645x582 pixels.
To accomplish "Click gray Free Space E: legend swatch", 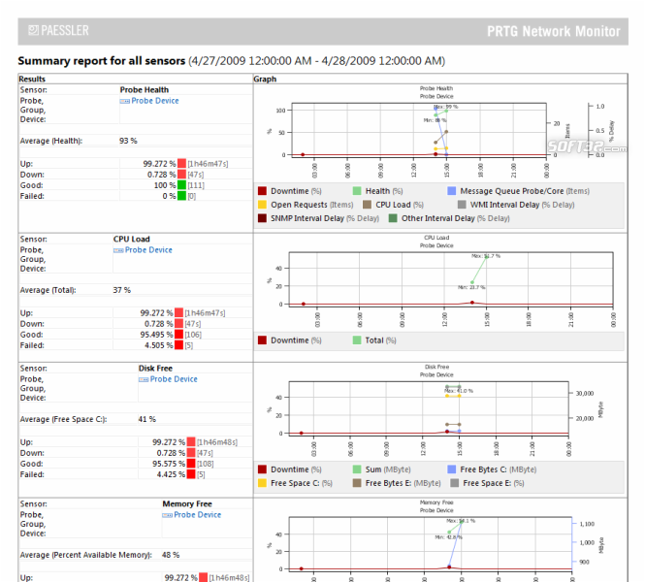I will coord(455,483).
